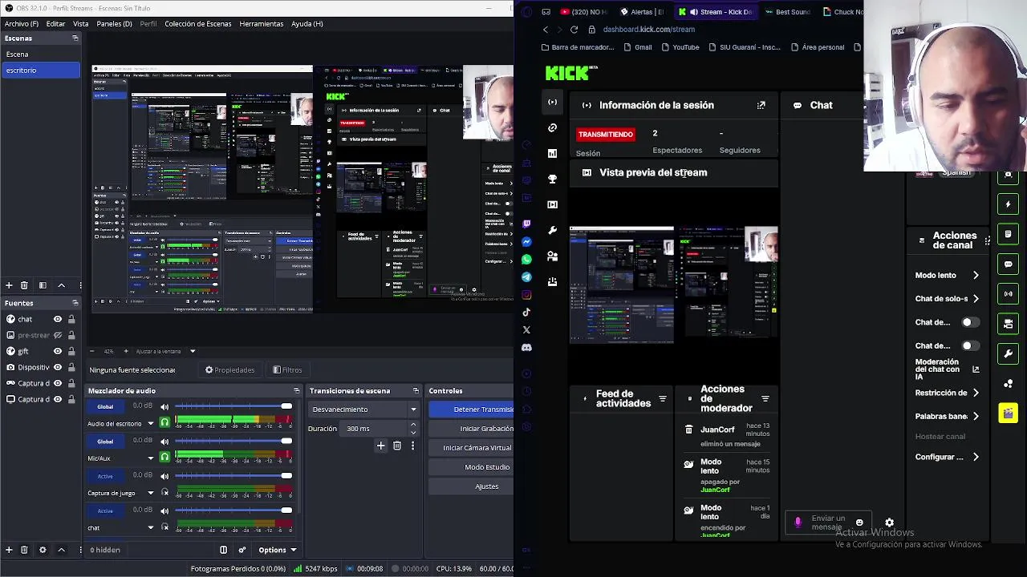Open the Herramientas menu in OBS
This screenshot has height=577, width=1027.
click(x=261, y=24)
